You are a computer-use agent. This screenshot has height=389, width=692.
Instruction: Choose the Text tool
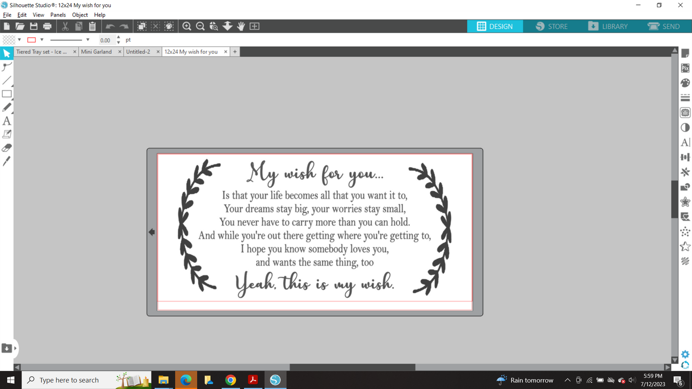click(x=7, y=121)
